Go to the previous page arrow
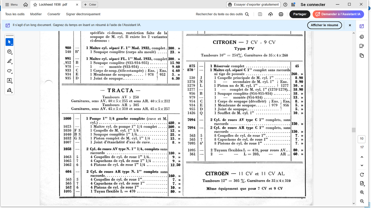This screenshot has height=208, width=371. 362,157
